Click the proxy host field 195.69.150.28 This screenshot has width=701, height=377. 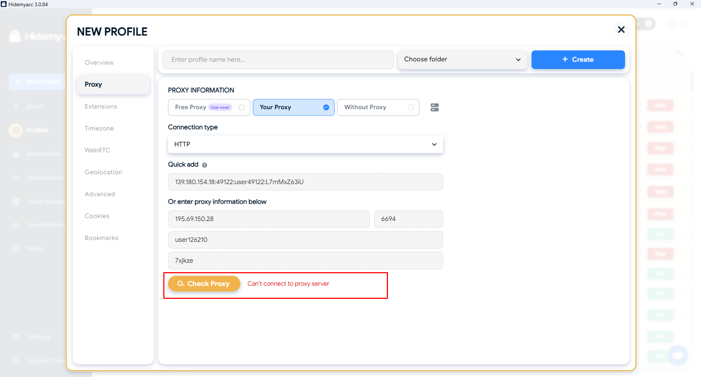[268, 219]
